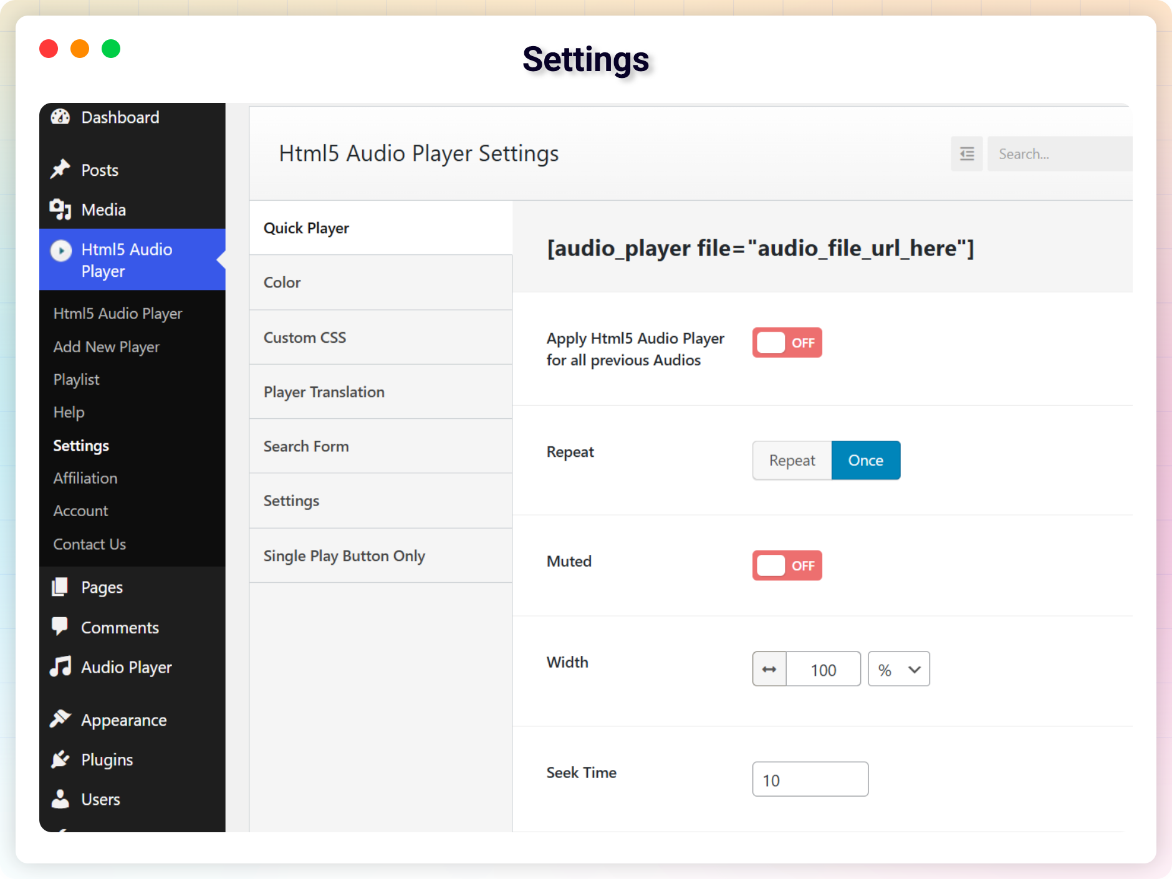Open the Playlist submenu link

pyautogui.click(x=76, y=380)
